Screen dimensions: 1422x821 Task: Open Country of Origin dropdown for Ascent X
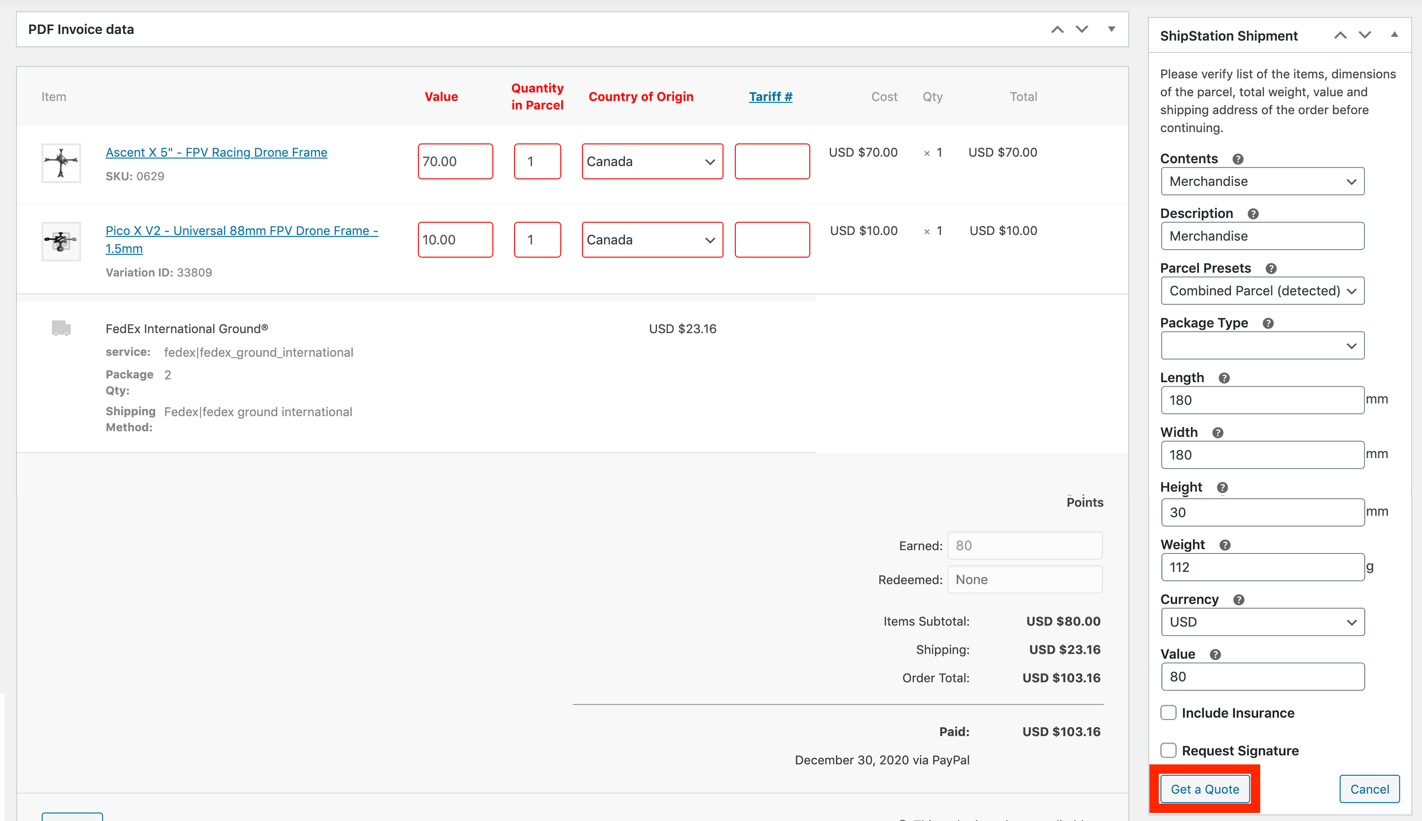pos(652,162)
